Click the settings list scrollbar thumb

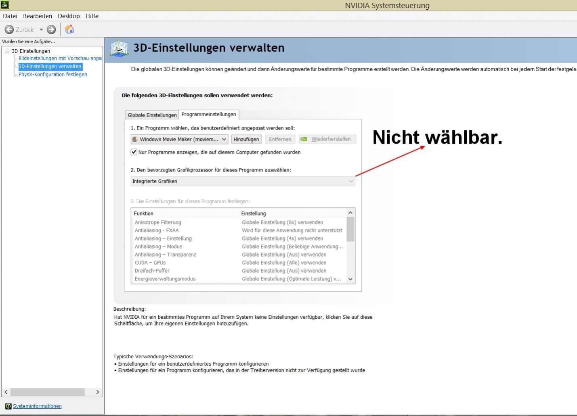click(x=350, y=229)
